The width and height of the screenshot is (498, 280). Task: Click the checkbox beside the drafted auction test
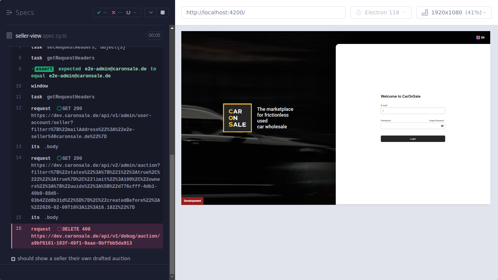click(x=13, y=259)
